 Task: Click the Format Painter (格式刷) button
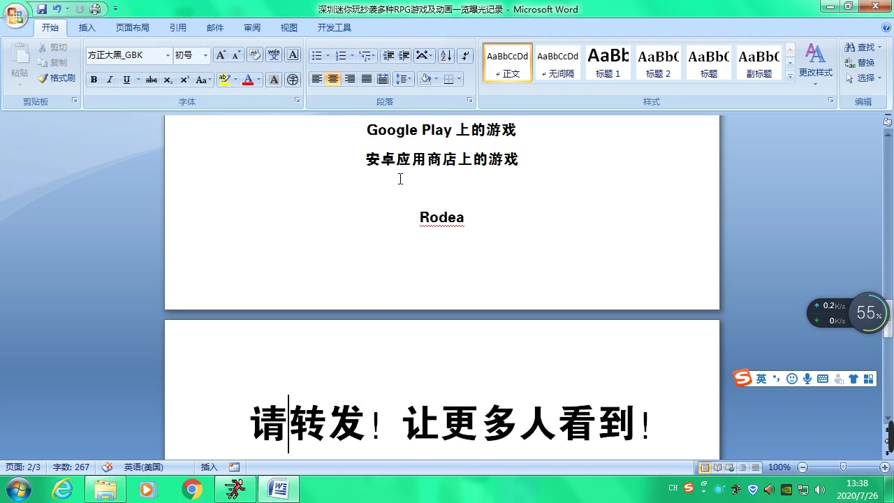click(57, 78)
